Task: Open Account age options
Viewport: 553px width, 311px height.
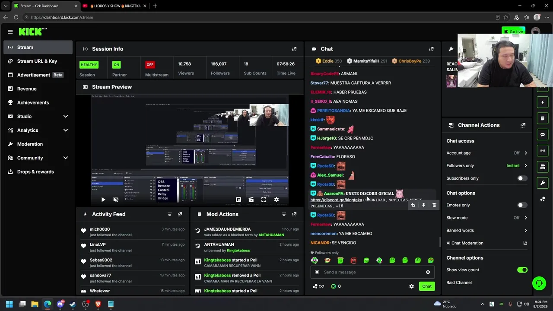Action: tap(487, 153)
